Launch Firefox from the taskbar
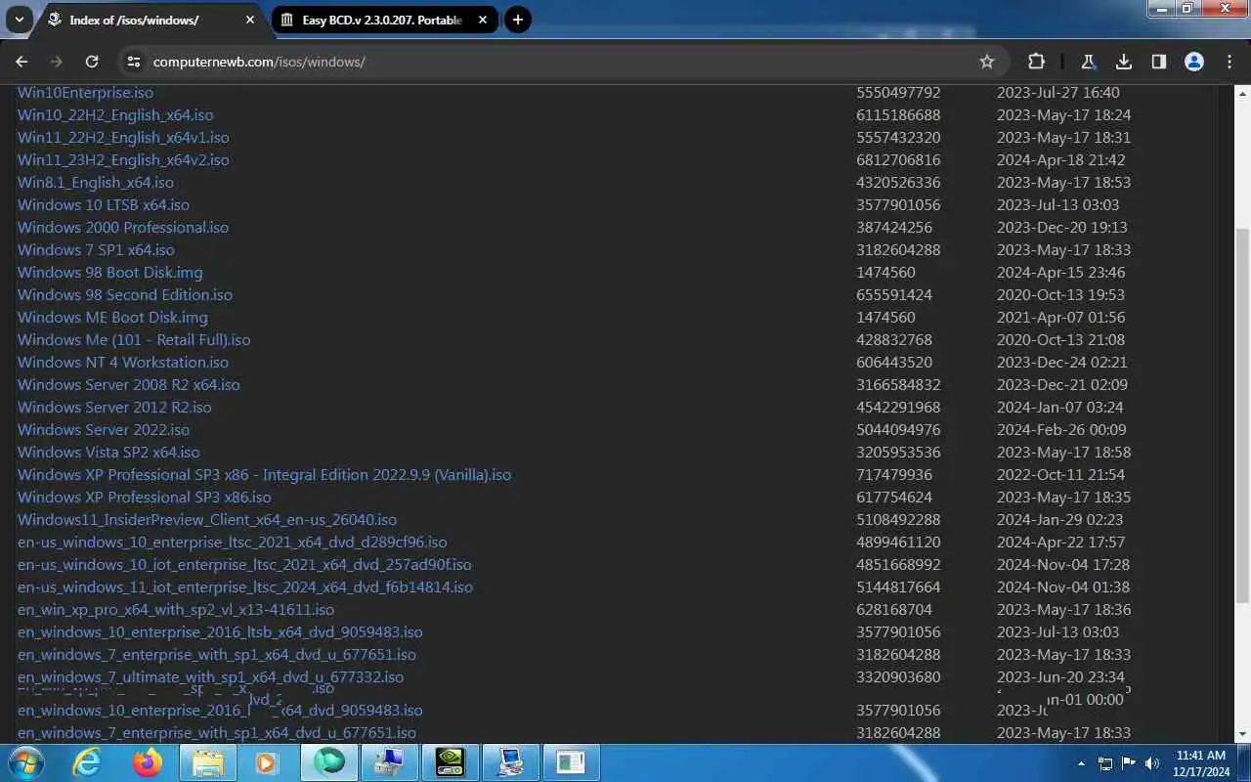Viewport: 1251px width, 782px height. (148, 762)
